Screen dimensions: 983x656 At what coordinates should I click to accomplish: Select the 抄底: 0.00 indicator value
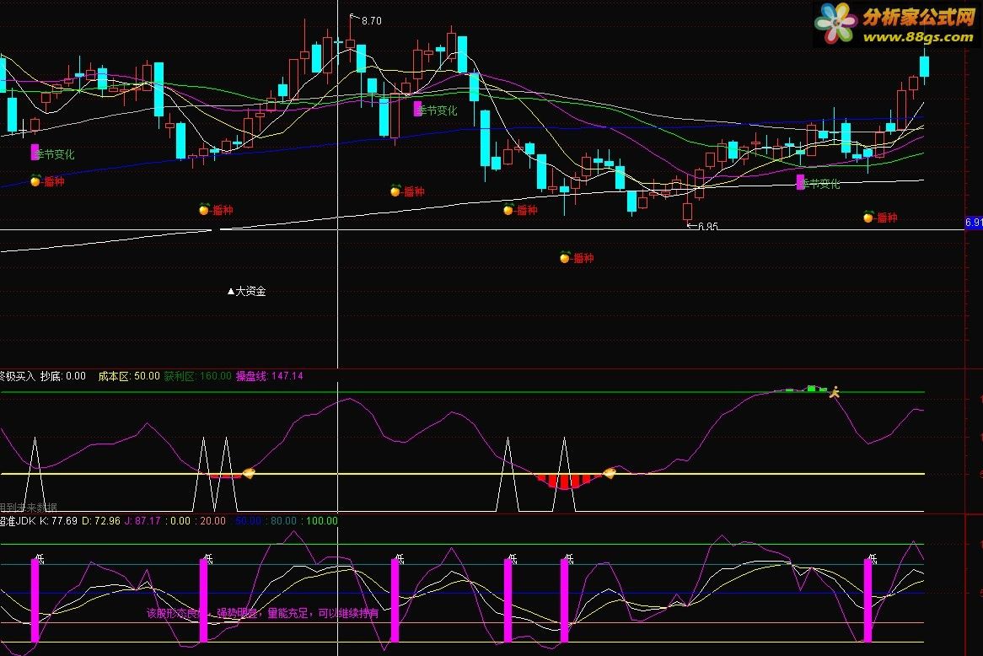[62, 376]
